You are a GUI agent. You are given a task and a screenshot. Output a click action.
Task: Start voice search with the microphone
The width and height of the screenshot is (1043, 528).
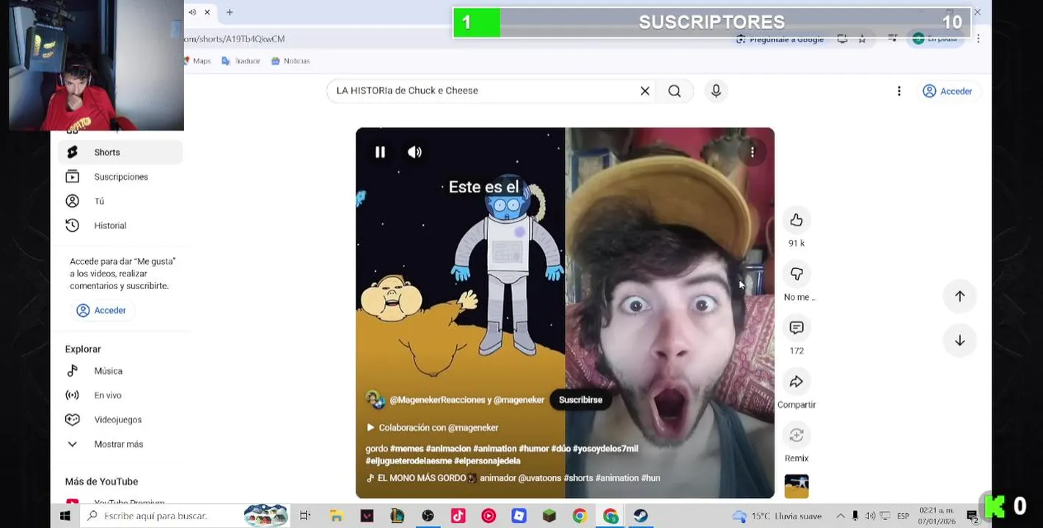coord(716,91)
